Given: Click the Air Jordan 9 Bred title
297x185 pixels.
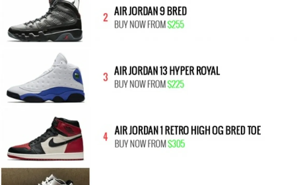Looking at the screenshot, I should pyautogui.click(x=151, y=11).
